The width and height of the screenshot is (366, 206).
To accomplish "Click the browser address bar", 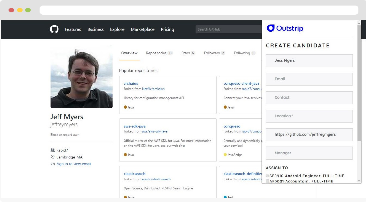I will (199, 10).
